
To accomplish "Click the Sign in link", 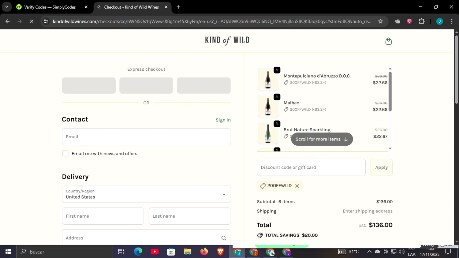I will [223, 120].
